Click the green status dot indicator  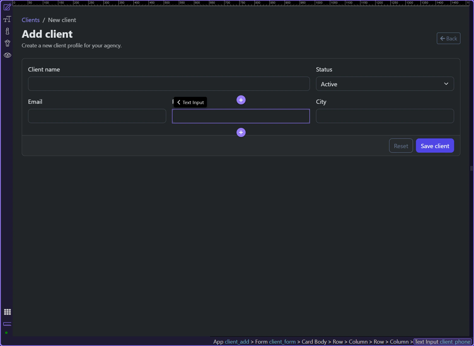6,333
